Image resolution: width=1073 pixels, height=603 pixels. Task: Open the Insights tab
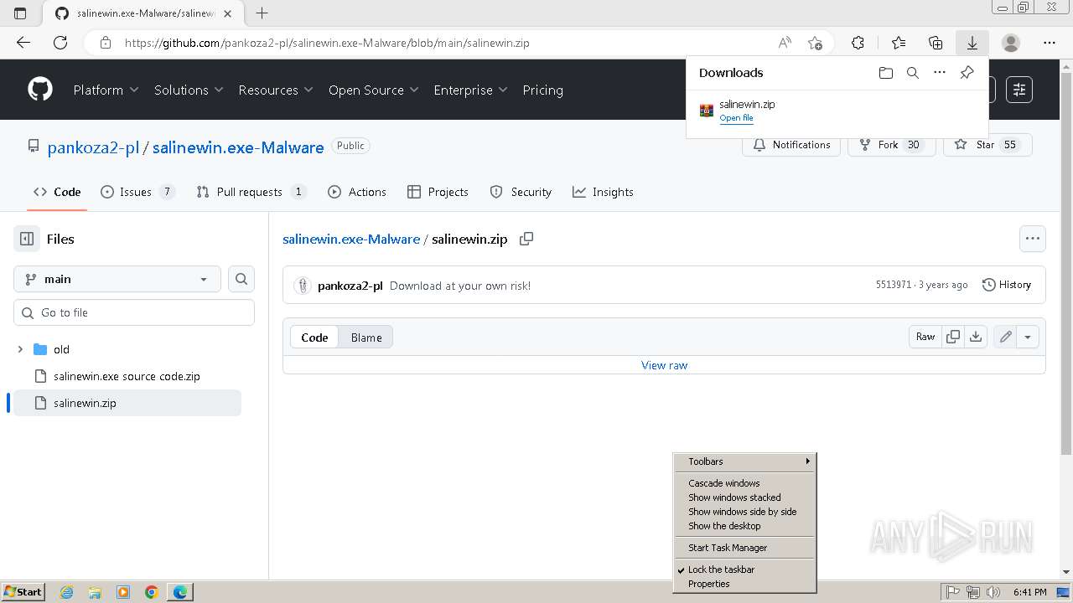(x=603, y=192)
